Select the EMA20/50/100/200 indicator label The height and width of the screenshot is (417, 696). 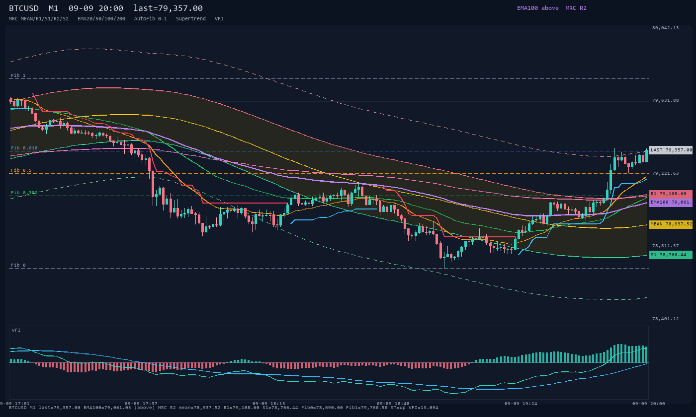tap(101, 18)
